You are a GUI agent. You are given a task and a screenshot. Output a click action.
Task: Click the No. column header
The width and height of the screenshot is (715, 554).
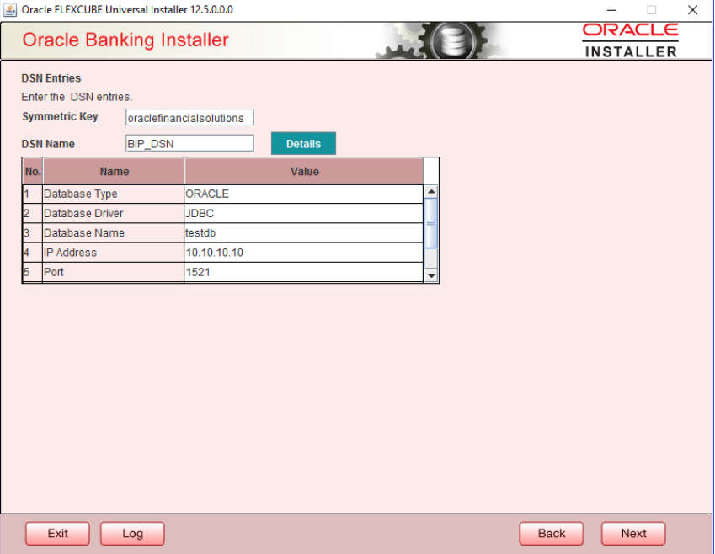coord(32,172)
